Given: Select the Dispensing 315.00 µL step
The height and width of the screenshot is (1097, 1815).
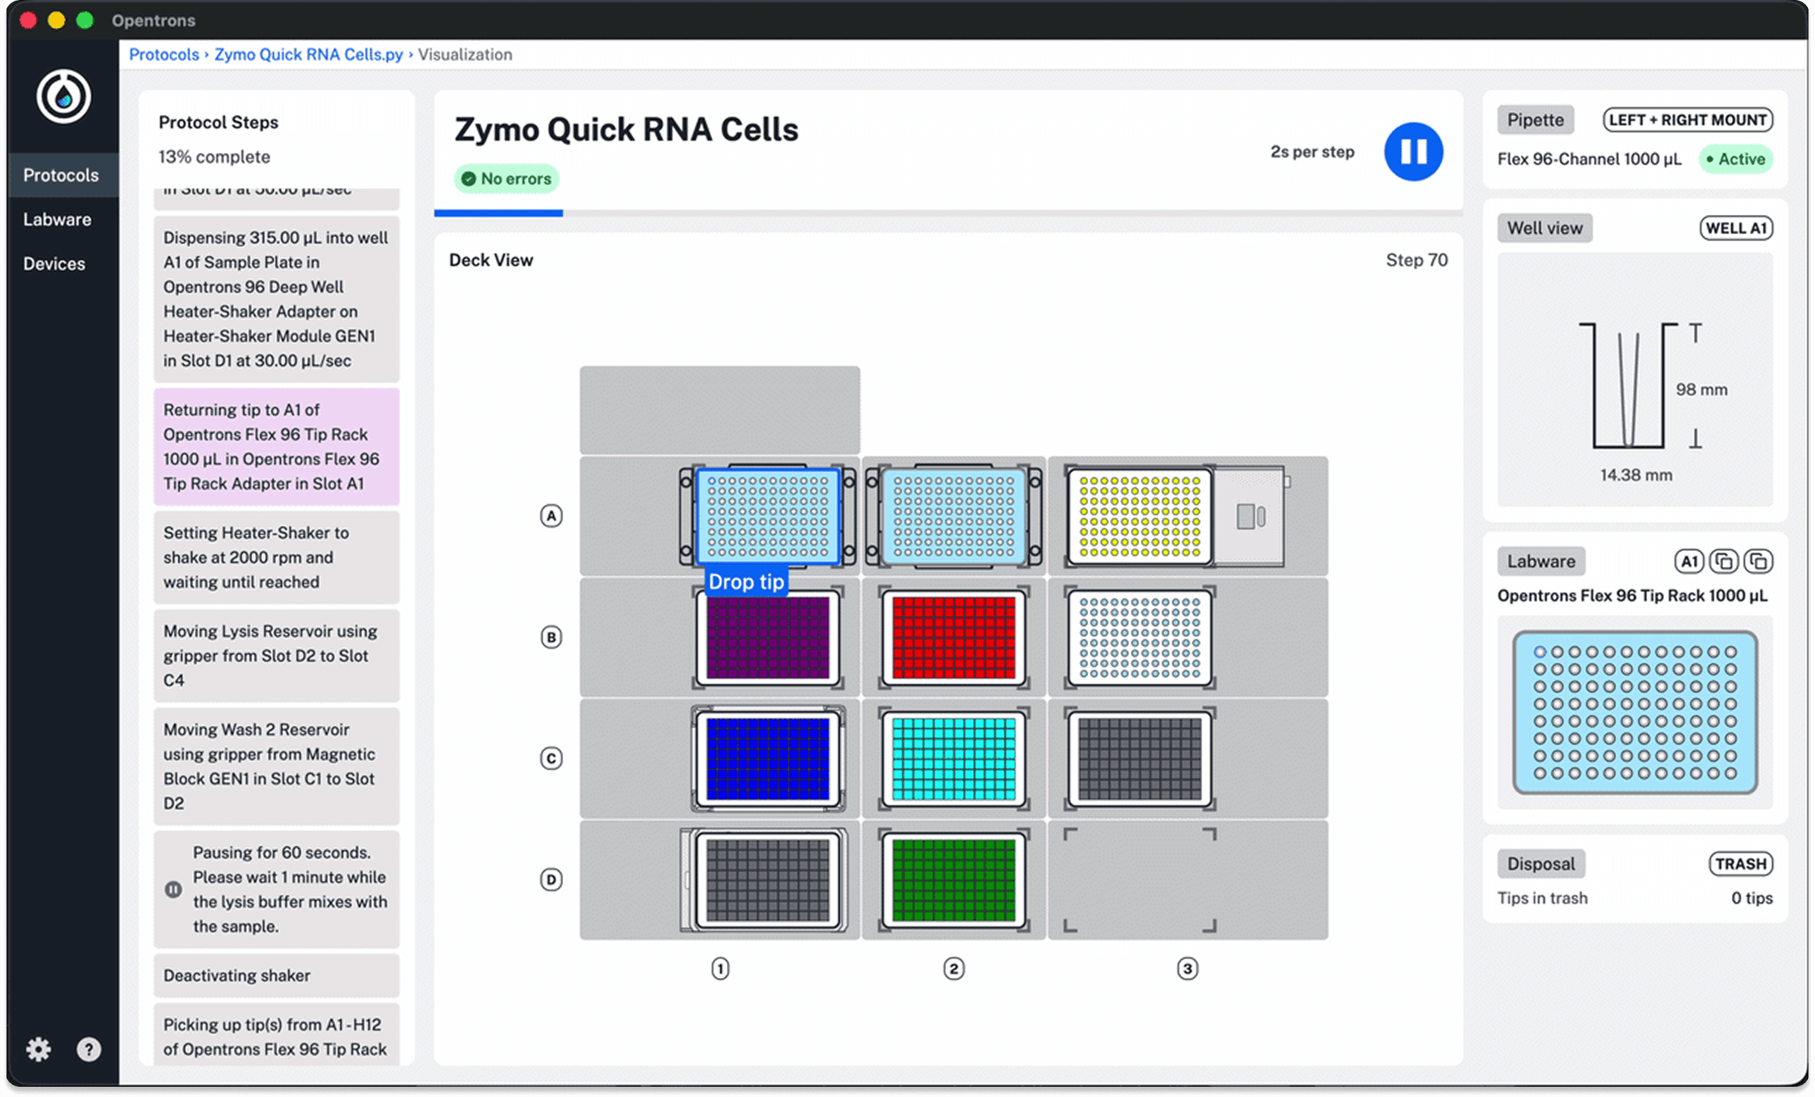Looking at the screenshot, I should coord(276,299).
